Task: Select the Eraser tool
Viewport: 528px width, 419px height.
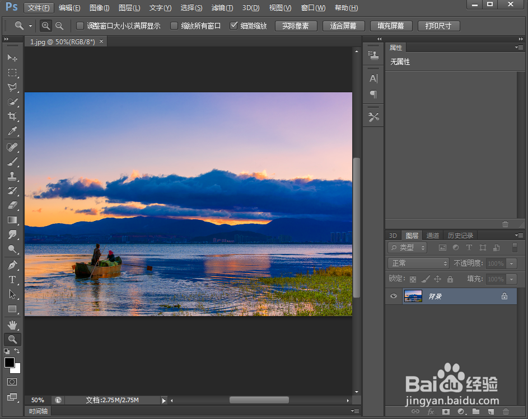Action: [12, 205]
